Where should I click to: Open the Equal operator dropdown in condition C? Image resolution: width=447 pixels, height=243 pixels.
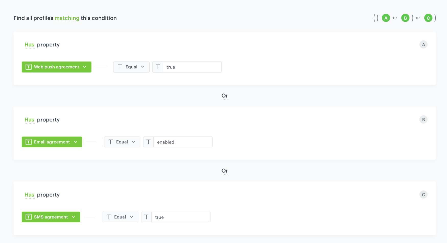point(131,217)
